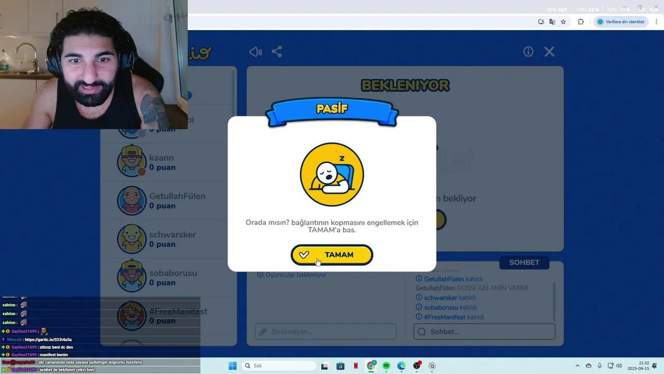This screenshot has width=664, height=374.
Task: Click the microphone tray icon
Action: [x=600, y=366]
